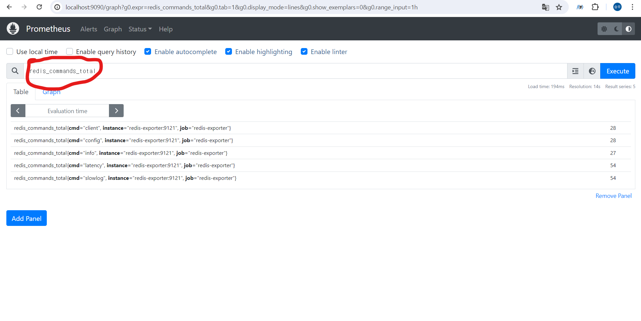The image size is (641, 321).
Task: Click the Evaluation time input
Action: (67, 111)
